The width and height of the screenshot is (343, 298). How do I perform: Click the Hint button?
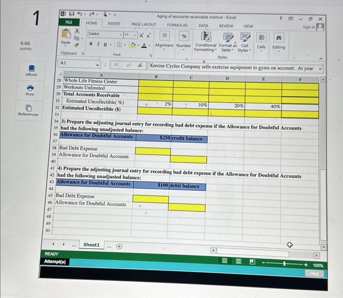tap(315, 274)
